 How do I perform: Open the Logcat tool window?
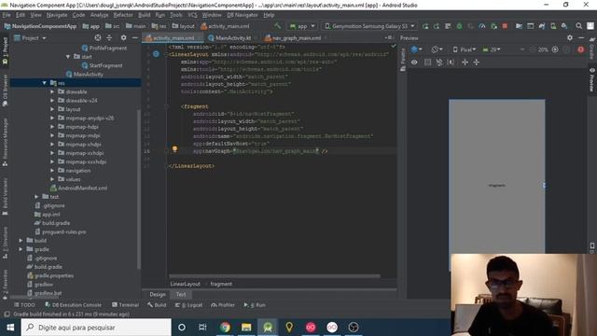point(188,305)
